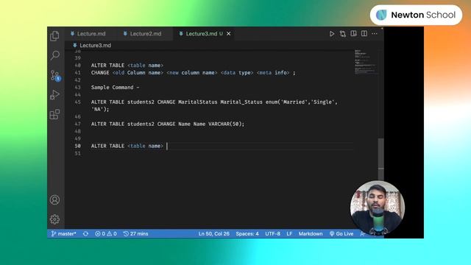471x265 pixels.
Task: Click the synchronize changes icon
Action: tap(85, 234)
